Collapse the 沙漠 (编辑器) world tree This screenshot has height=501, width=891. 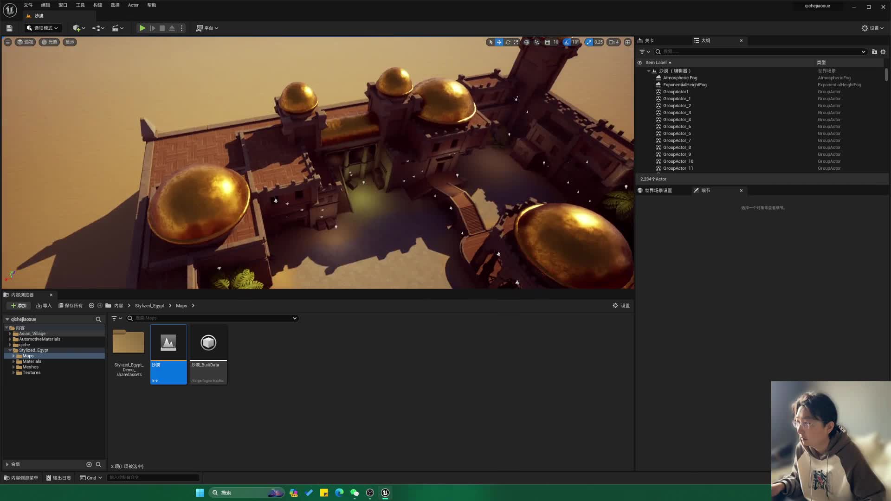[649, 71]
